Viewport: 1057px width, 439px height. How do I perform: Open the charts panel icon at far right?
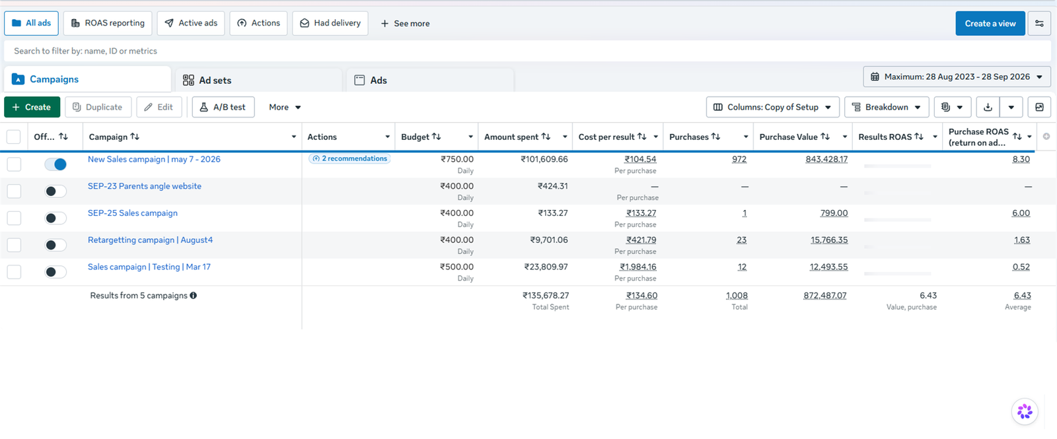(1039, 107)
